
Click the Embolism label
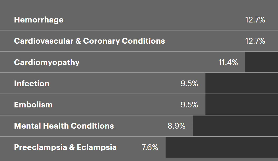[x=33, y=105]
